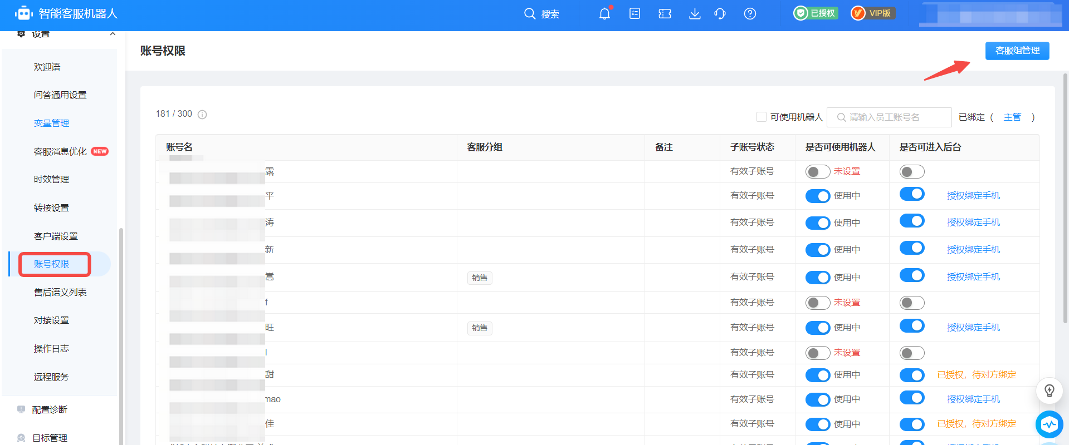
Task: Open the floating blue monitor chat icon
Action: coord(1049,424)
